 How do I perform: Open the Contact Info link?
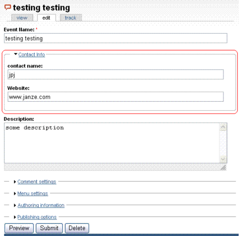pyautogui.click(x=31, y=55)
